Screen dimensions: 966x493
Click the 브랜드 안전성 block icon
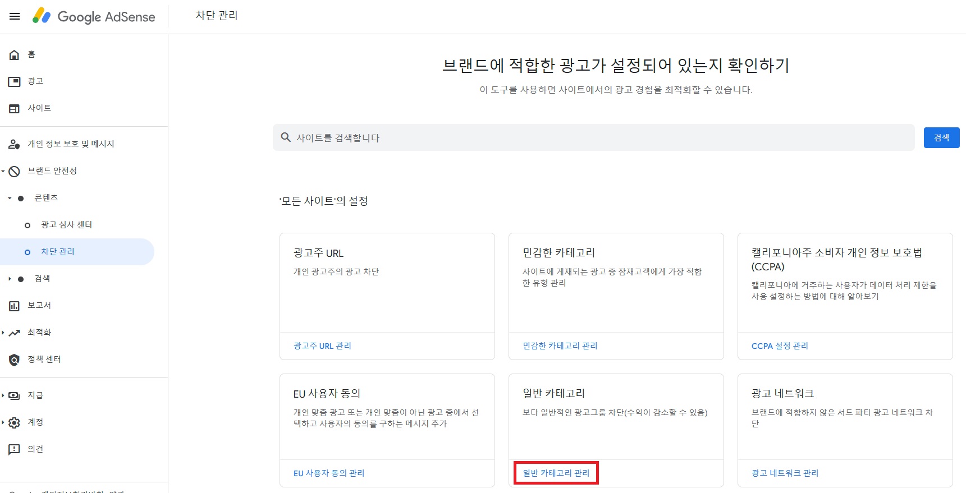pyautogui.click(x=14, y=171)
